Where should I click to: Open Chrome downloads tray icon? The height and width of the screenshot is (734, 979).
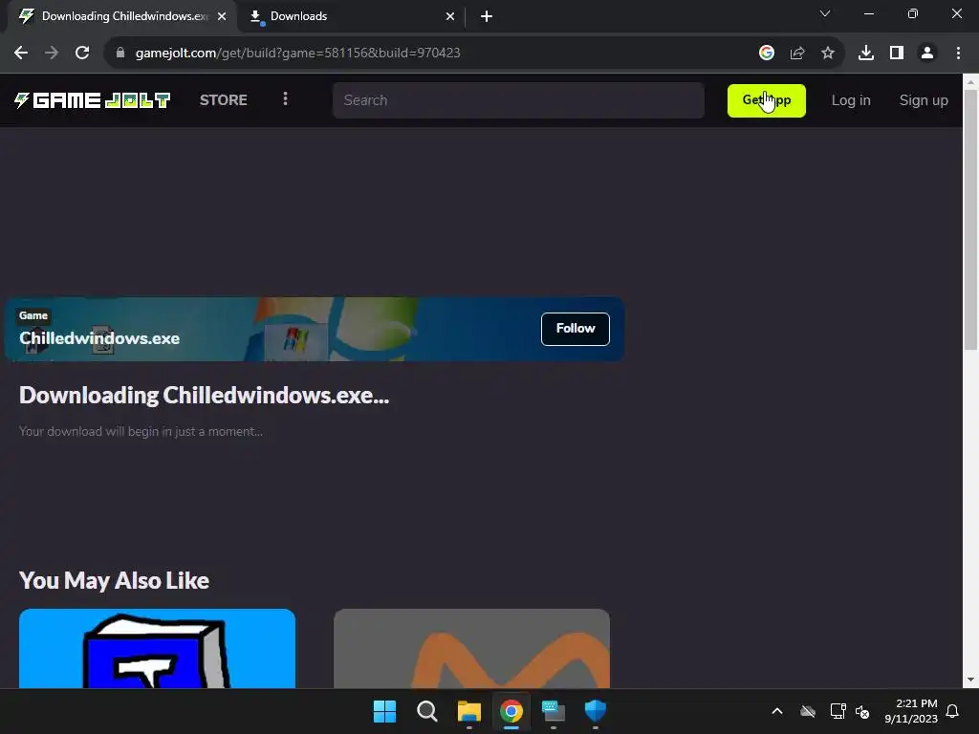click(866, 54)
